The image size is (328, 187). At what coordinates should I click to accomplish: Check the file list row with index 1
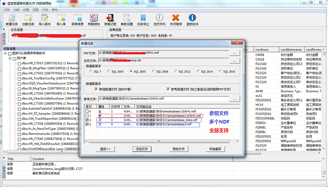tap(87, 116)
